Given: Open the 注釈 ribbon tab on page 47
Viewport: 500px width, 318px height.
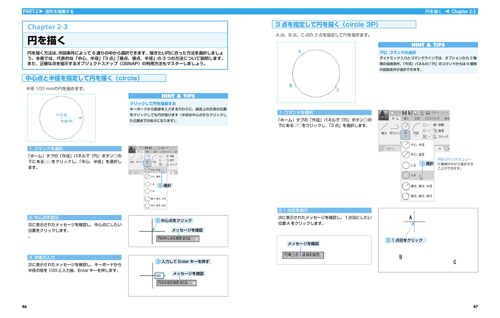Looking at the screenshot, I should click(417, 119).
